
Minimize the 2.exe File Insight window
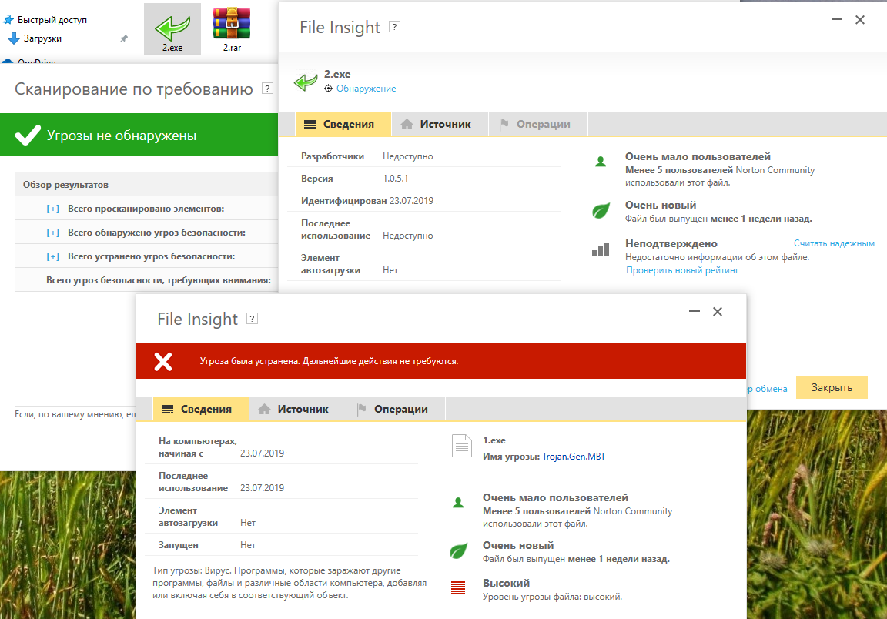837,20
